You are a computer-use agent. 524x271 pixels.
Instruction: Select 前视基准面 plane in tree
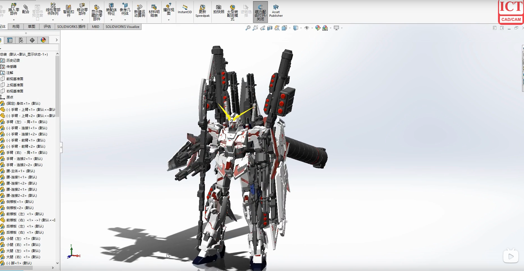click(x=15, y=79)
